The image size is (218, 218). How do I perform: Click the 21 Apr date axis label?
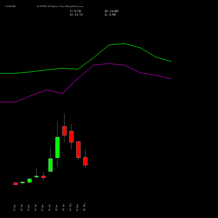click(14, 208)
